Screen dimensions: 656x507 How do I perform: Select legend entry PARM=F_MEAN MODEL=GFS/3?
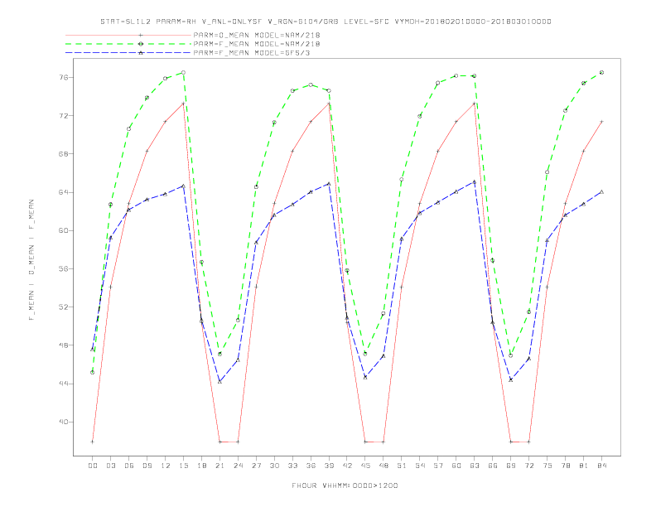point(252,53)
